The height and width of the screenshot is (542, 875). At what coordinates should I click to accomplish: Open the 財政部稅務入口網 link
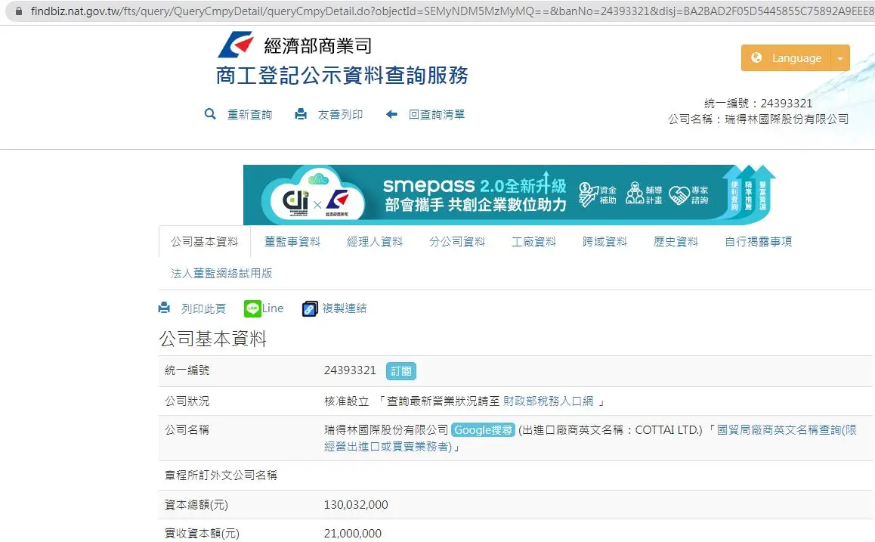(548, 401)
